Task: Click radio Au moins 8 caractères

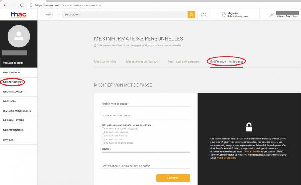Action: click(x=103, y=128)
